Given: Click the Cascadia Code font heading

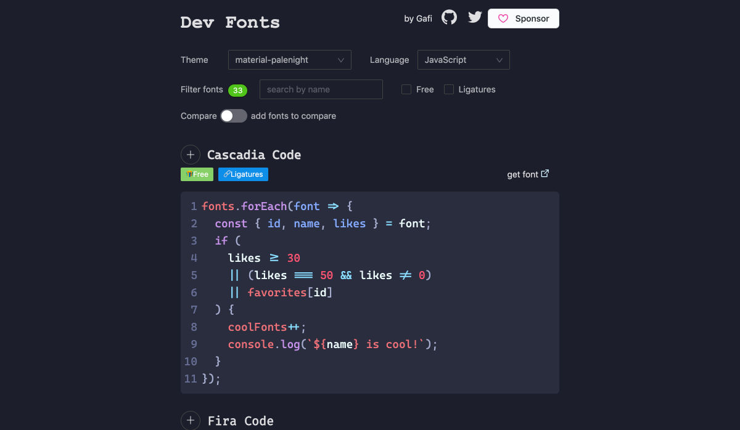Looking at the screenshot, I should [254, 155].
